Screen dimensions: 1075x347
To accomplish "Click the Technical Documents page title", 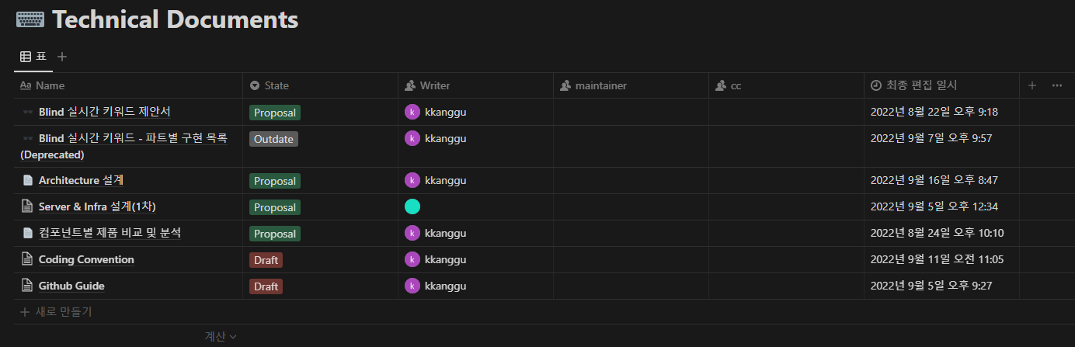I will [x=176, y=20].
